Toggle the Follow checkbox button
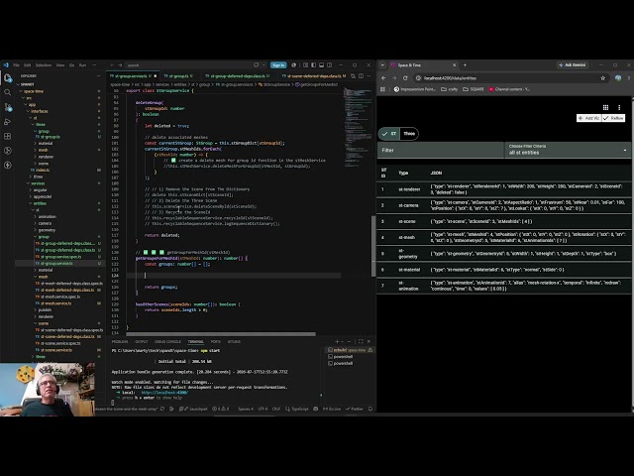The image size is (634, 476). pos(613,118)
